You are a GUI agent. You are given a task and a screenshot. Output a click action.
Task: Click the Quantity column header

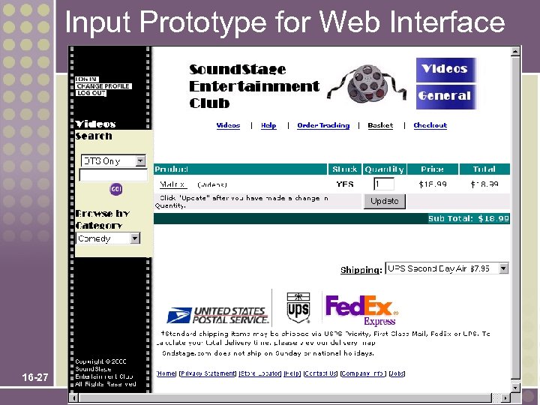(384, 169)
